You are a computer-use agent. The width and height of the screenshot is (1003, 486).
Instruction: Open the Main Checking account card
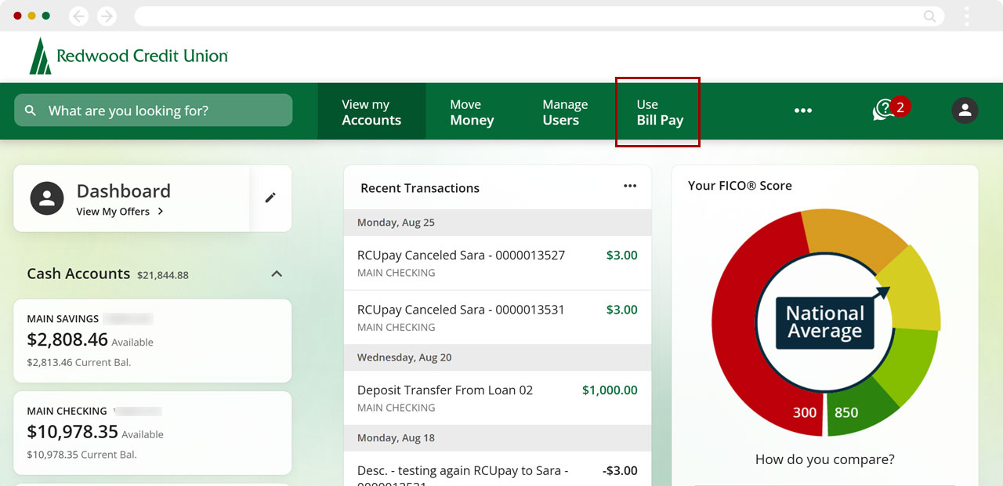click(153, 433)
